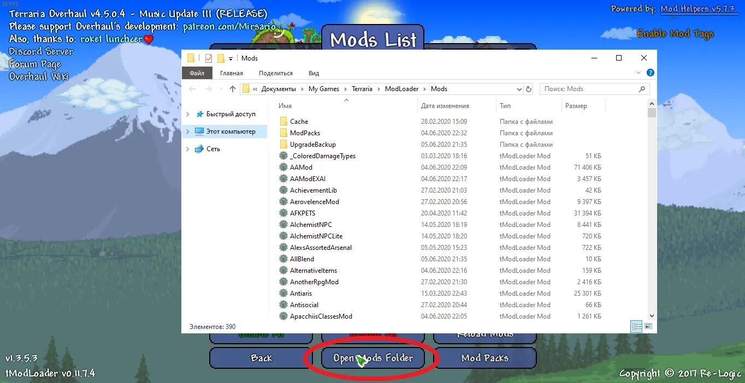Expand the ribbon chevron
This screenshot has height=383, width=745.
click(638, 73)
